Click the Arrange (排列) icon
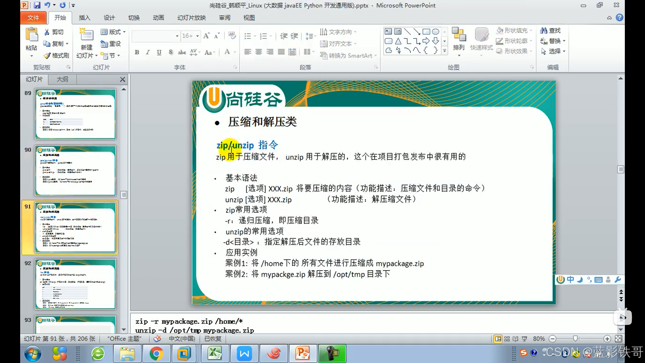Screen dimensions: 645x363 [x=459, y=35]
